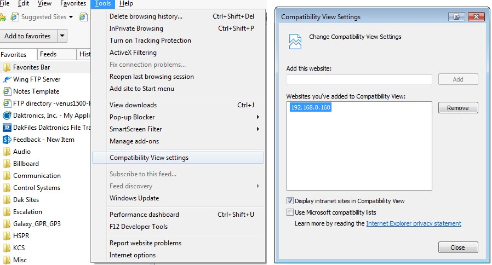Image resolution: width=492 pixels, height=265 pixels.
Task: Open the Control Systems folder icon
Action: pos(7,188)
